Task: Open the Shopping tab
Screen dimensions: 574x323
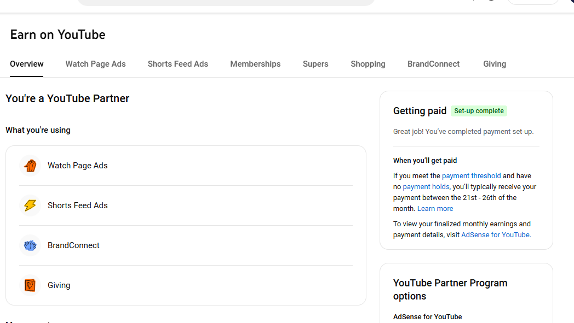Action: (368, 64)
